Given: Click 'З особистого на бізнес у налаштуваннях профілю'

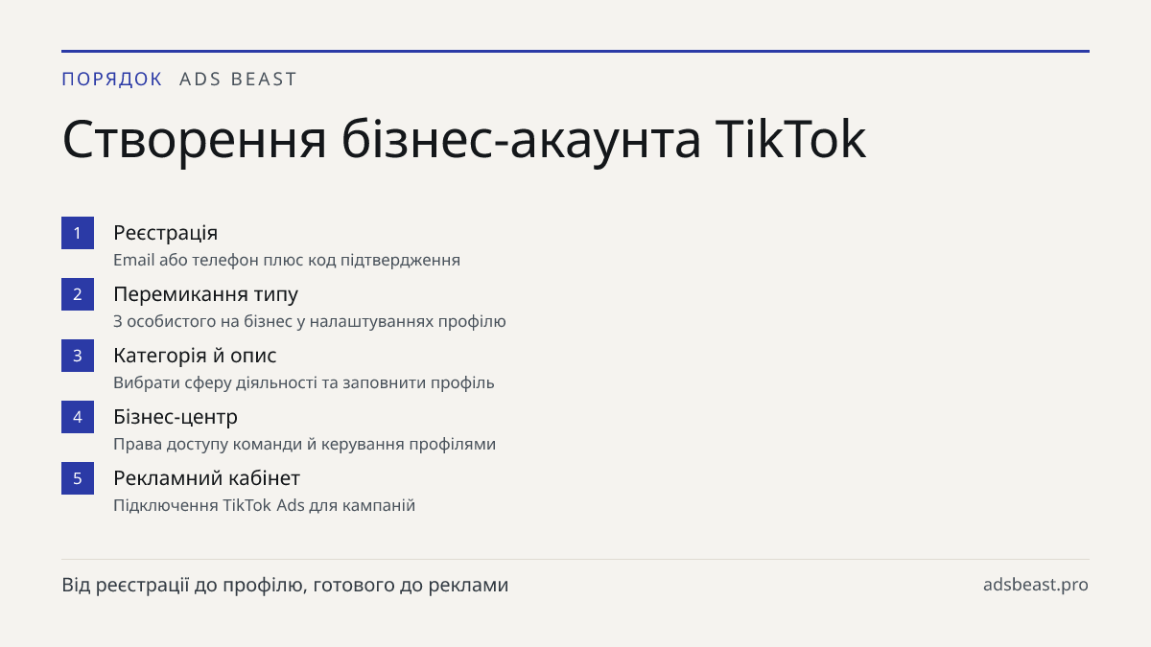Looking at the screenshot, I should tap(310, 321).
